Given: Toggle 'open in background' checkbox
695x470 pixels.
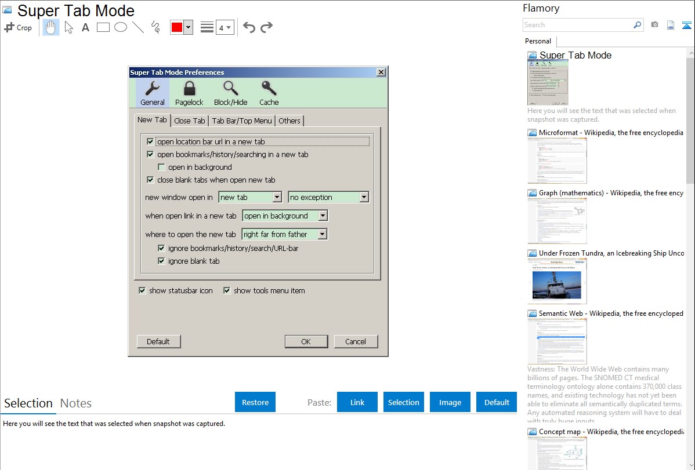Looking at the screenshot, I should click(x=162, y=167).
